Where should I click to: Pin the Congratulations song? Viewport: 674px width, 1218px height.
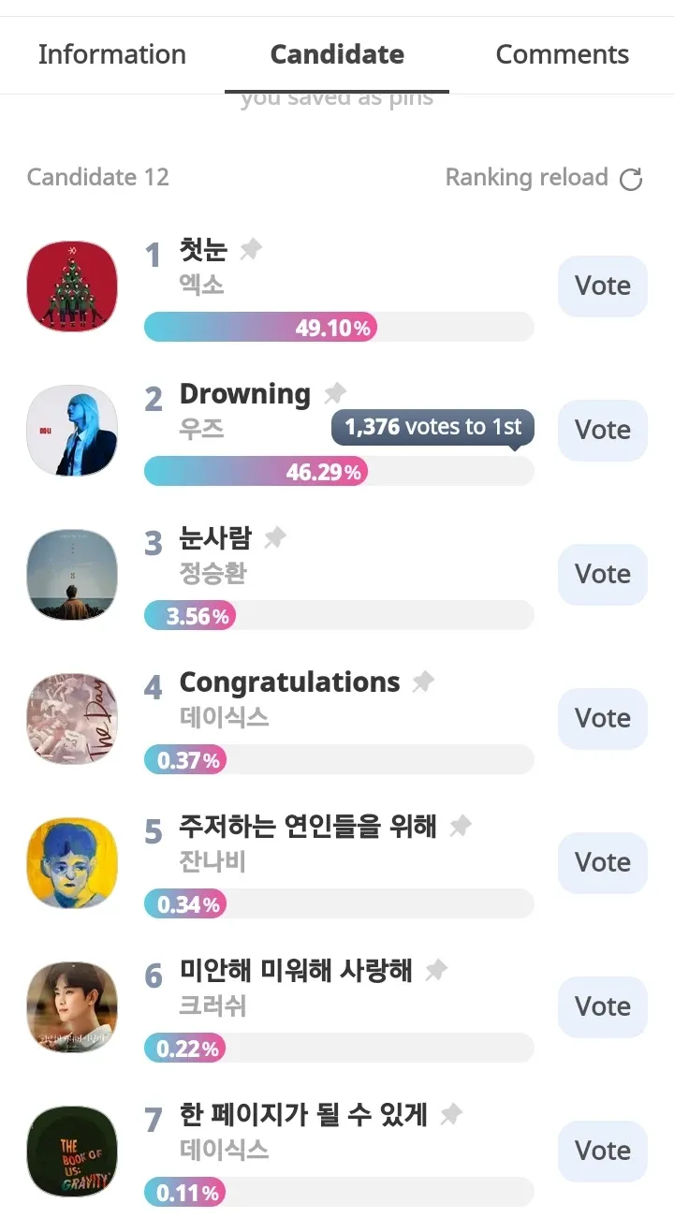pos(423,682)
